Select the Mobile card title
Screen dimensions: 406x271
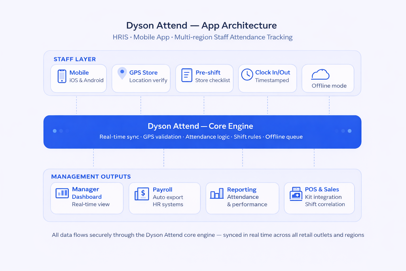point(79,73)
